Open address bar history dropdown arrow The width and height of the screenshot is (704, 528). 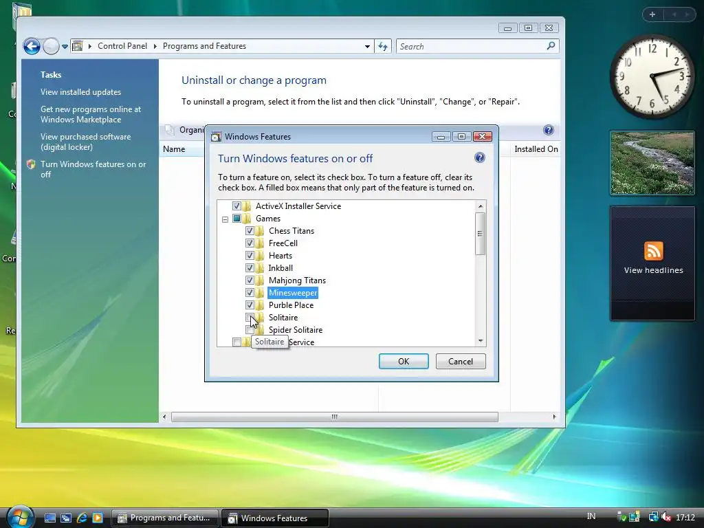pyautogui.click(x=367, y=46)
